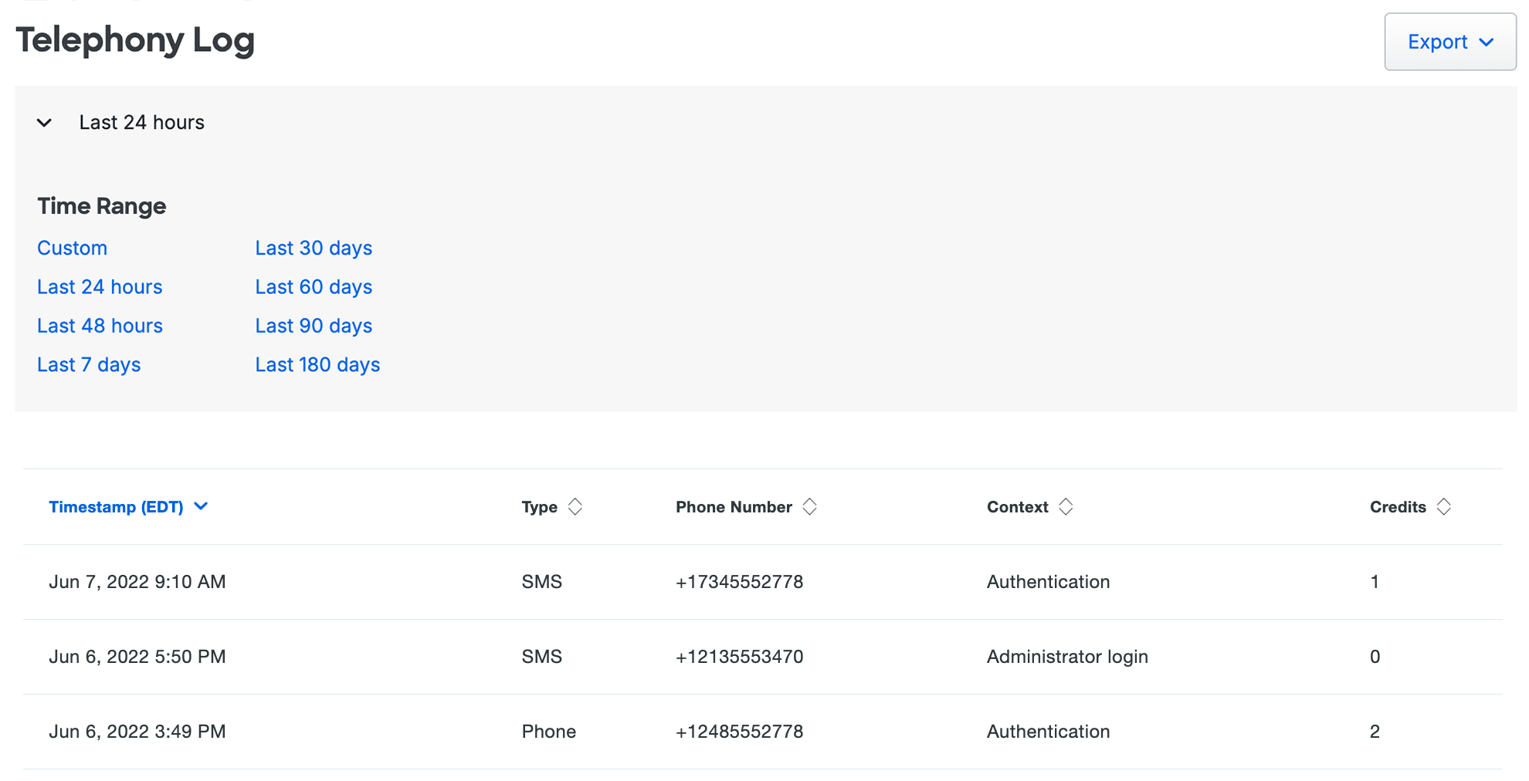Select Last 60 days range
The image size is (1529, 781).
pyautogui.click(x=314, y=286)
